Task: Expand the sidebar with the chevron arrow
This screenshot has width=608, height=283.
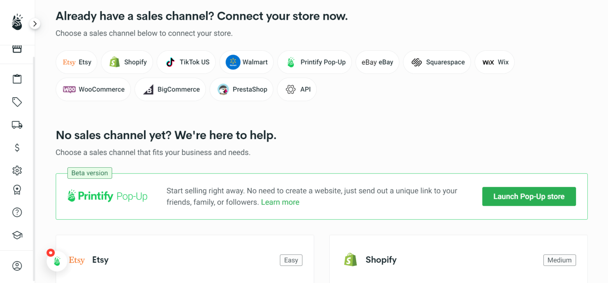Action: (35, 23)
